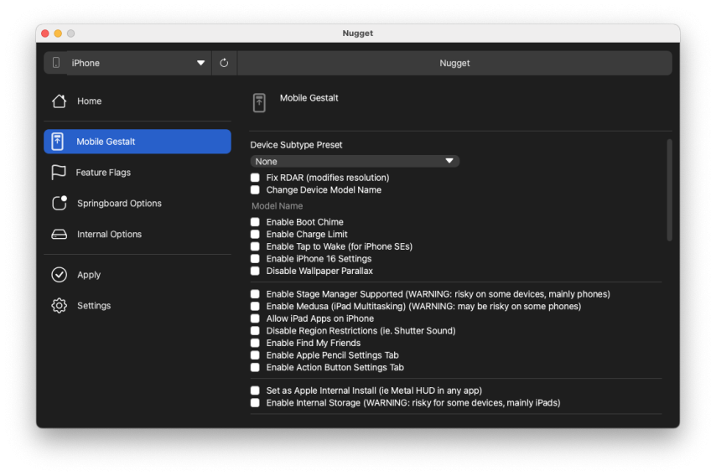The height and width of the screenshot is (476, 716).
Task: Click the phone icon beside iPhone selector
Action: (56, 63)
